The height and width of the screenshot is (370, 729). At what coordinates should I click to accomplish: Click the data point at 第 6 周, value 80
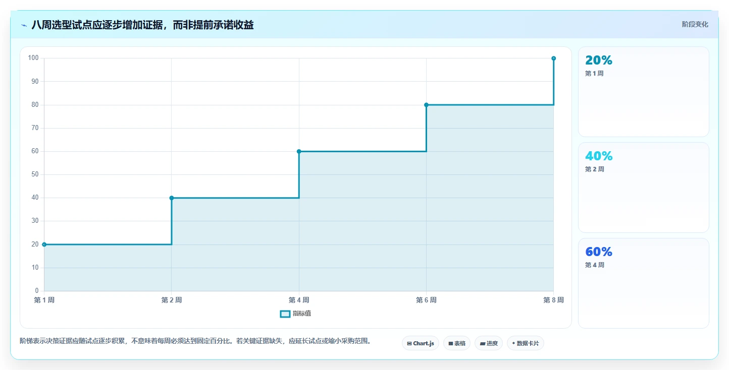pos(426,105)
